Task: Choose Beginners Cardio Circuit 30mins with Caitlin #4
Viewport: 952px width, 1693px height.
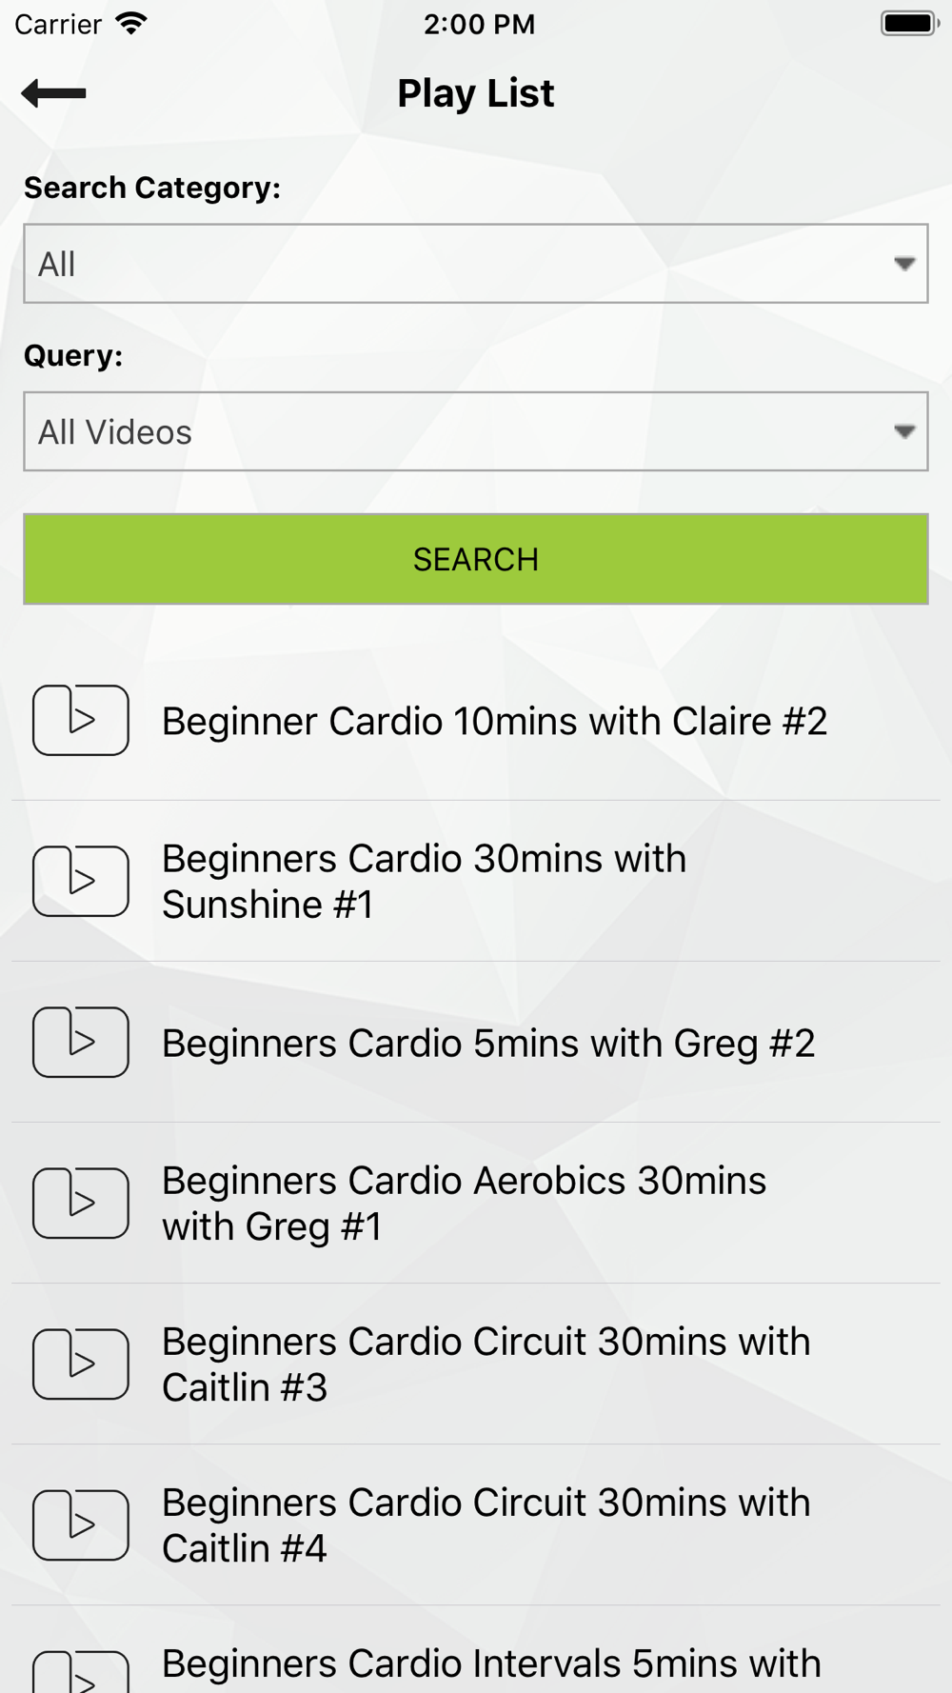Action: (486, 1525)
